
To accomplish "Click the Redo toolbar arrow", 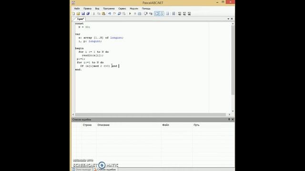I will 114,14.
